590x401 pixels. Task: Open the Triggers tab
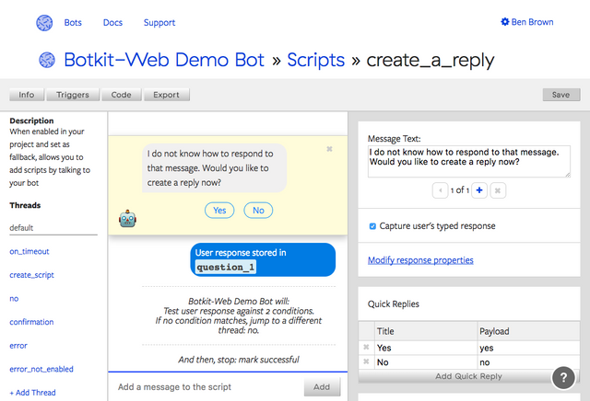click(73, 95)
